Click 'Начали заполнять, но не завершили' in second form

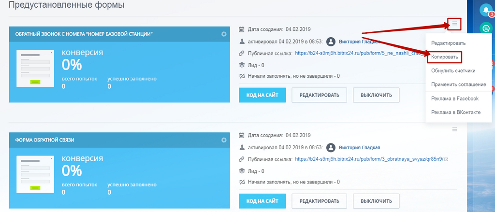(x=294, y=182)
